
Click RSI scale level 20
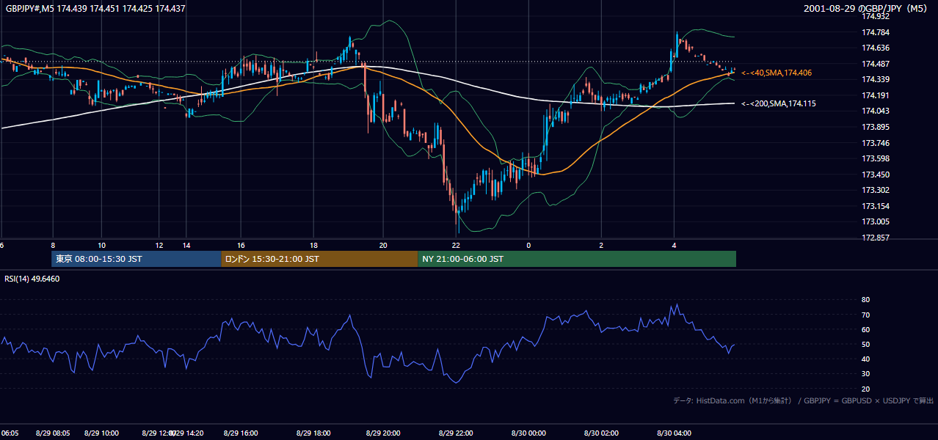(x=865, y=389)
